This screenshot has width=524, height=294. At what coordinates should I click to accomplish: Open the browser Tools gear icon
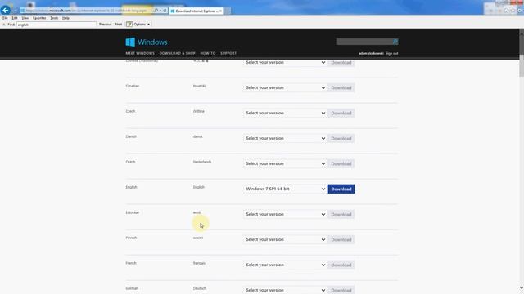coord(520,11)
